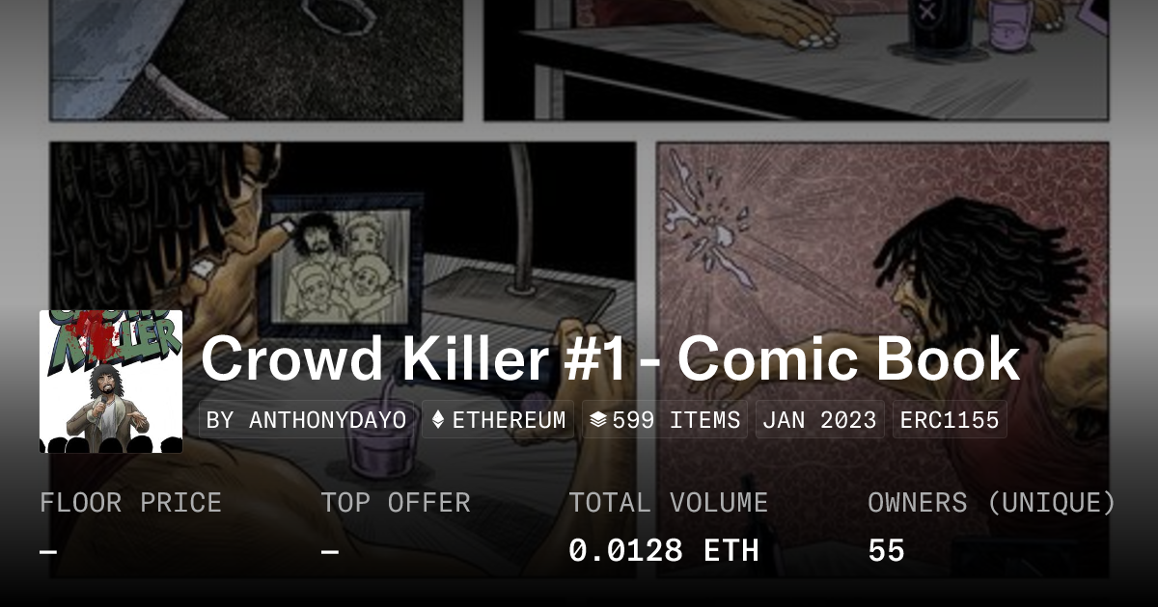Click the ERC1155 token standard badge
This screenshot has height=607, width=1158.
(x=950, y=420)
